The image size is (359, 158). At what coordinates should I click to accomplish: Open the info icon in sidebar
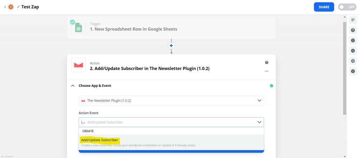point(353,71)
